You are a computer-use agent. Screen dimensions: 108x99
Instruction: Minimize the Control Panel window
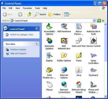pyautogui.click(x=96, y=3)
